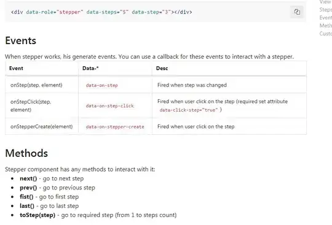Go to Steps section in sidebar
The width and height of the screenshot is (332, 225).
tap(326, 10)
